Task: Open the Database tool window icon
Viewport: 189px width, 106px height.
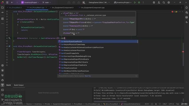Action: pos(186,17)
